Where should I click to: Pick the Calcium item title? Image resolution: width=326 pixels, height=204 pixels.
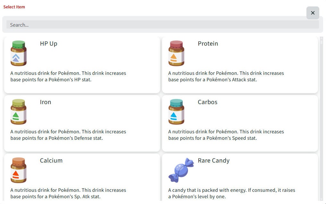click(51, 161)
